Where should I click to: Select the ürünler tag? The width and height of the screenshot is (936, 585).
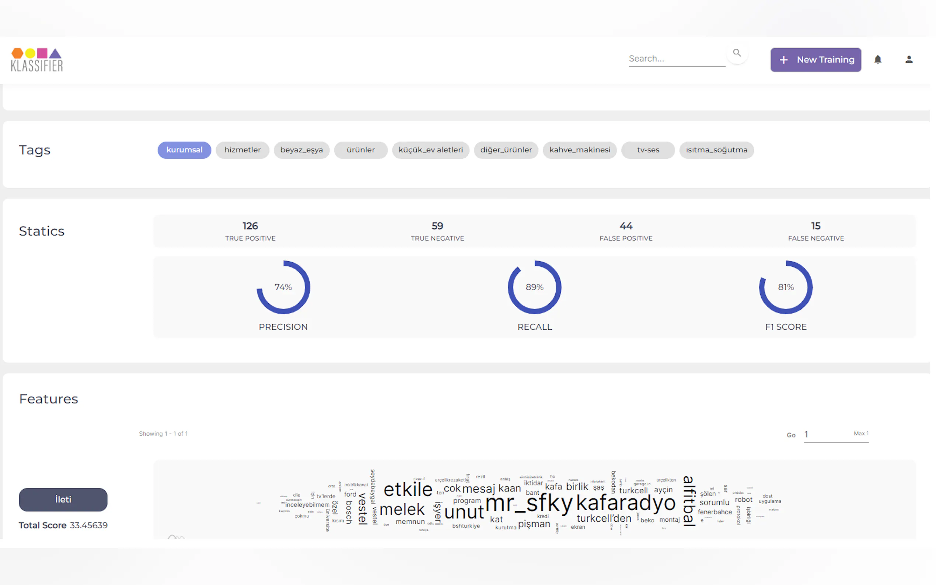tap(360, 150)
